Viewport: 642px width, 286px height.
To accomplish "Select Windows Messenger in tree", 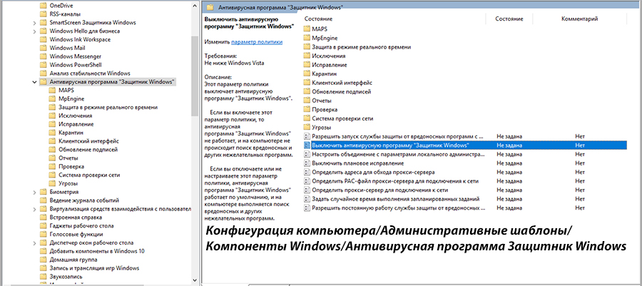I will (x=76, y=56).
